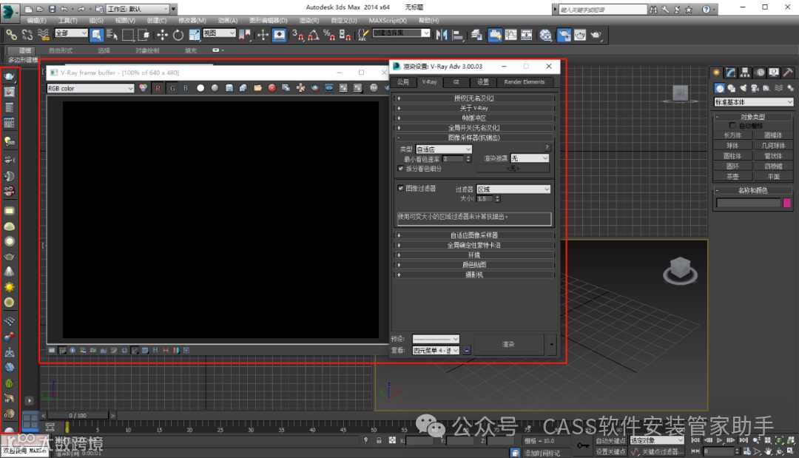This screenshot has height=458, width=799.
Task: Open the 标准基本体 dropdown
Action: pos(754,102)
